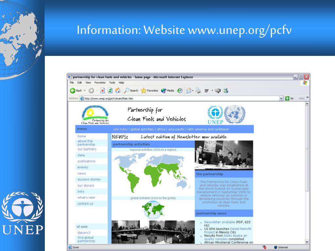This screenshot has width=335, height=251.
Task: Click the blocked content icon in status bar
Action: [264, 247]
